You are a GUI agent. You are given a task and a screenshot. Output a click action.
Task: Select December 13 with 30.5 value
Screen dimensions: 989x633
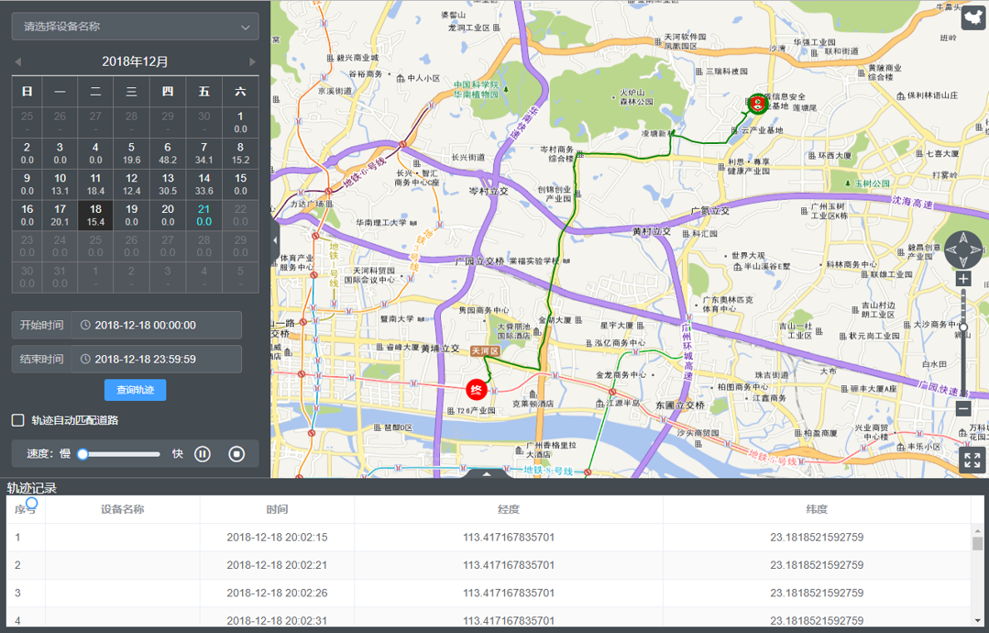(168, 183)
